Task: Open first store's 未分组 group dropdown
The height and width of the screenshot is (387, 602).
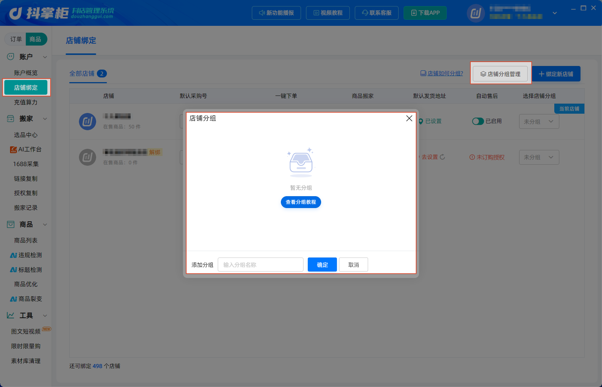Action: pyautogui.click(x=539, y=122)
